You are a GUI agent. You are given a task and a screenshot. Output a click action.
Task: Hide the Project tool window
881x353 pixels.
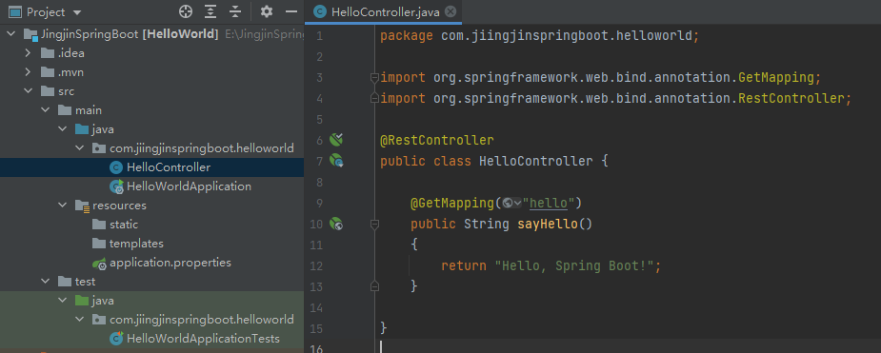(x=291, y=11)
